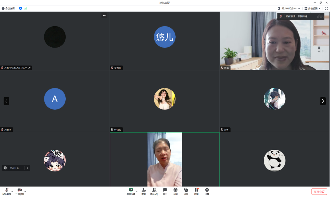Turn on camera via 开启视频
330x197 pixels.
(x=20, y=191)
